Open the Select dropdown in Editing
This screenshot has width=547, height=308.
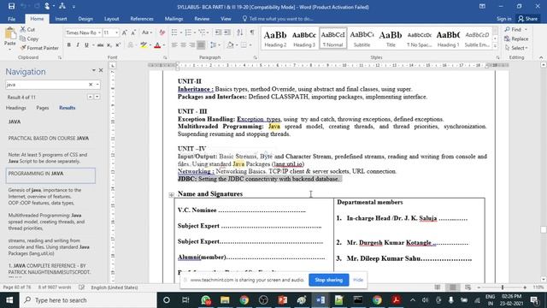516,48
